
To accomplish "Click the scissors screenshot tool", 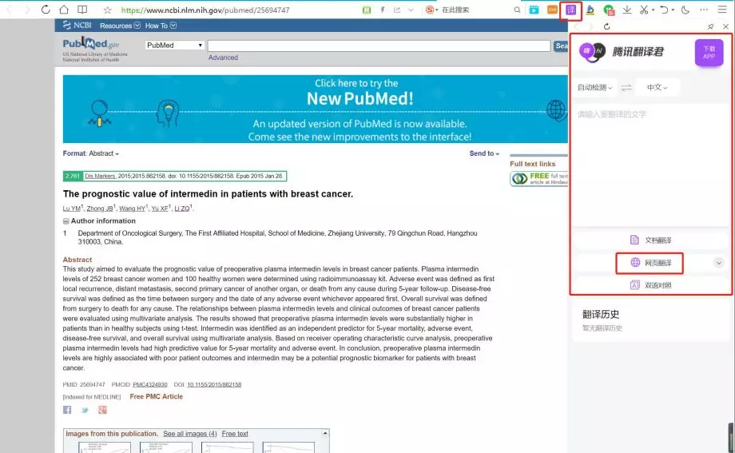I will (644, 10).
